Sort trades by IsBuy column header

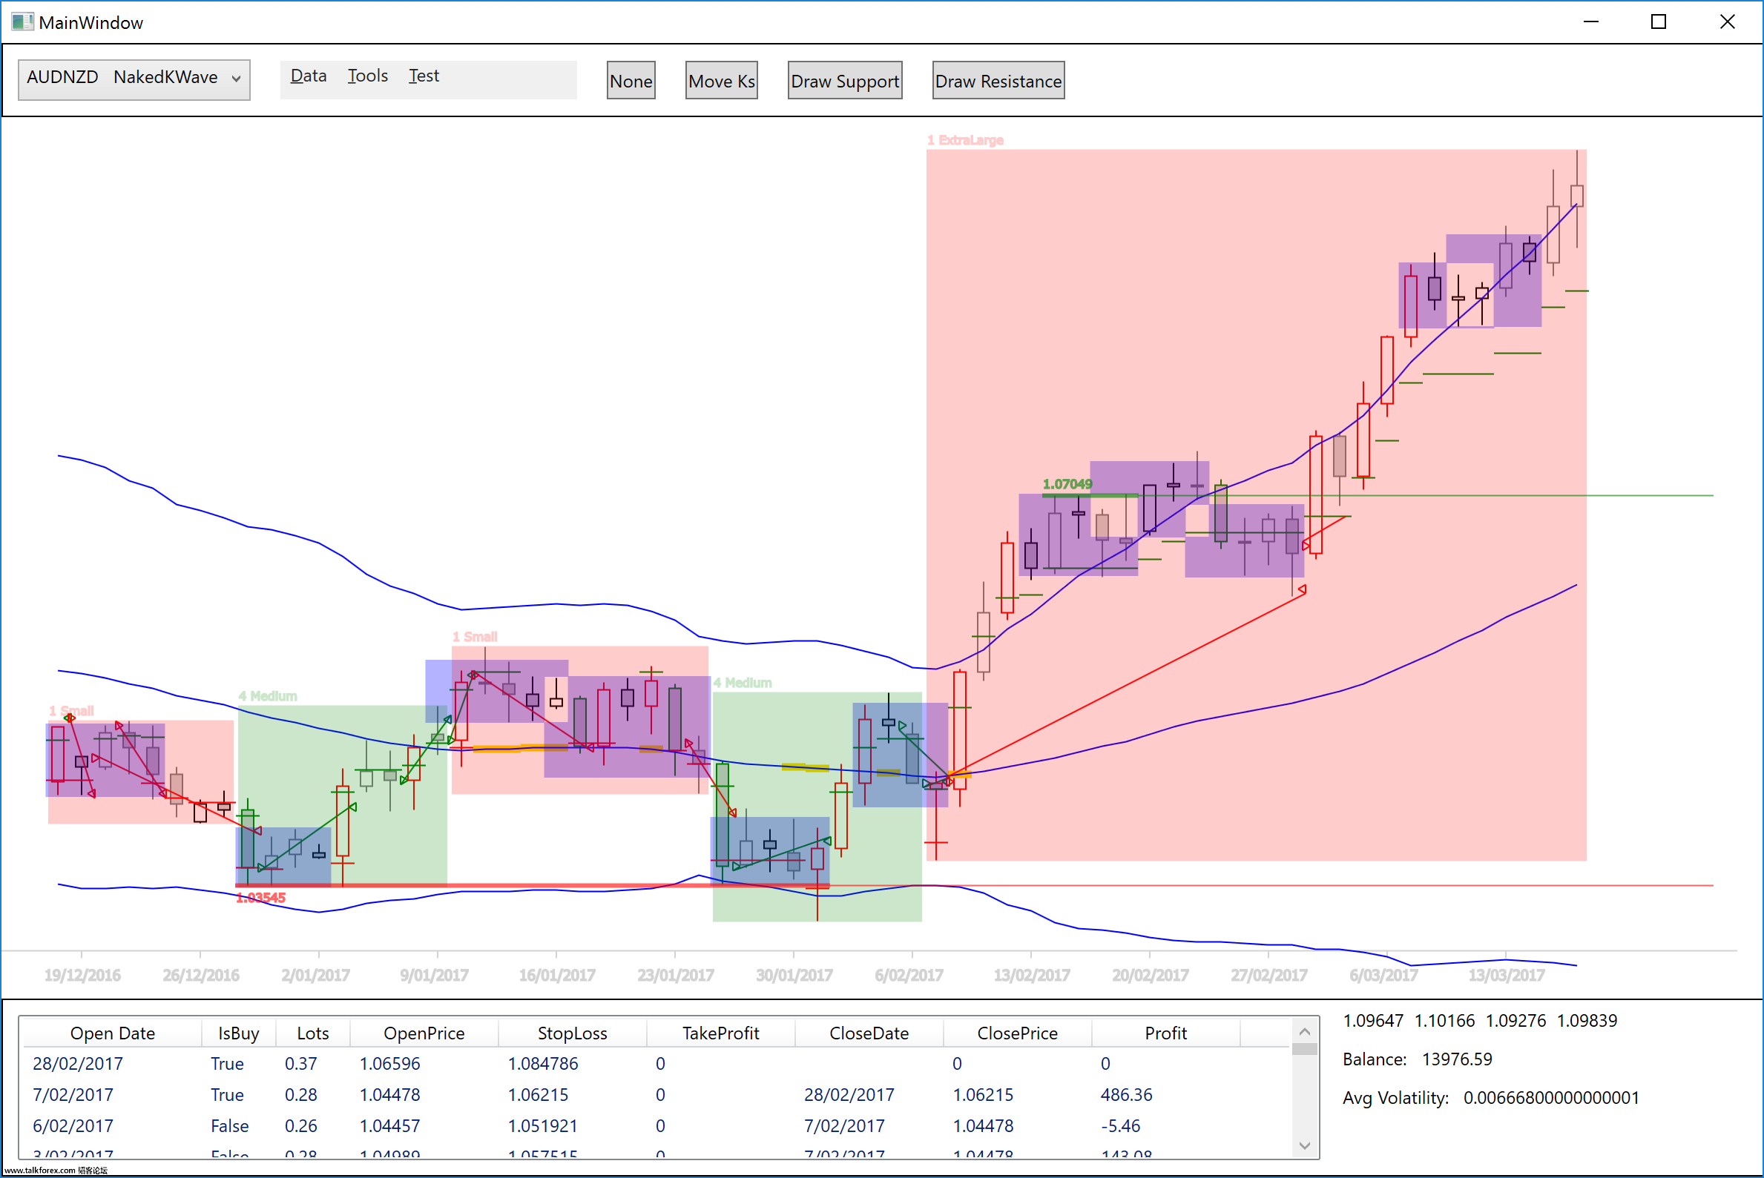(238, 1033)
